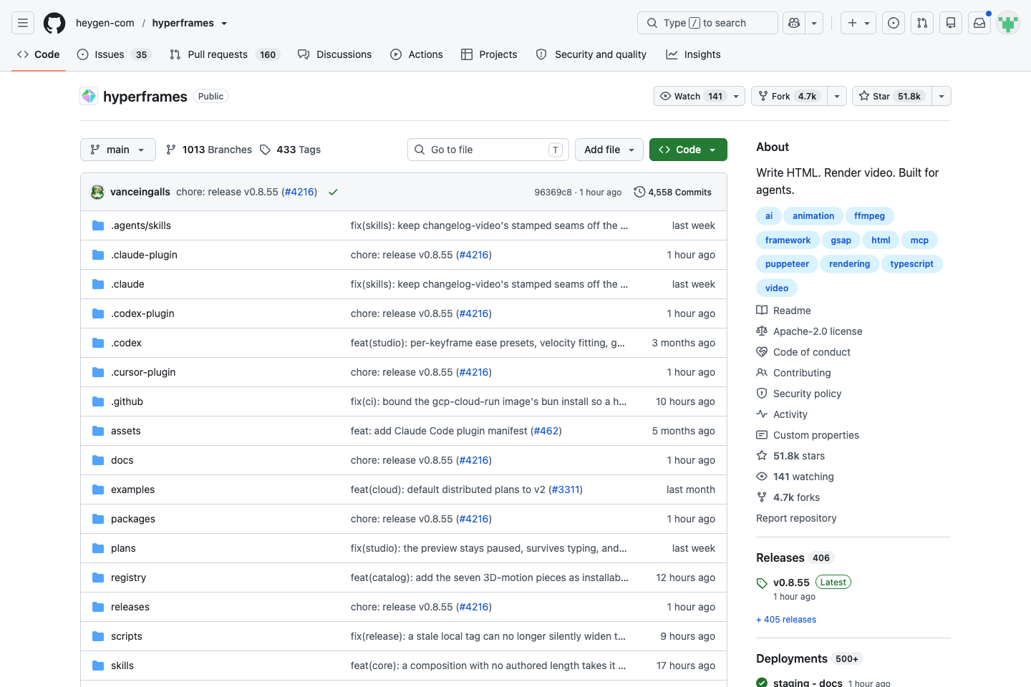This screenshot has width=1031, height=687.
Task: Watch the repository for notifications
Action: (700, 96)
